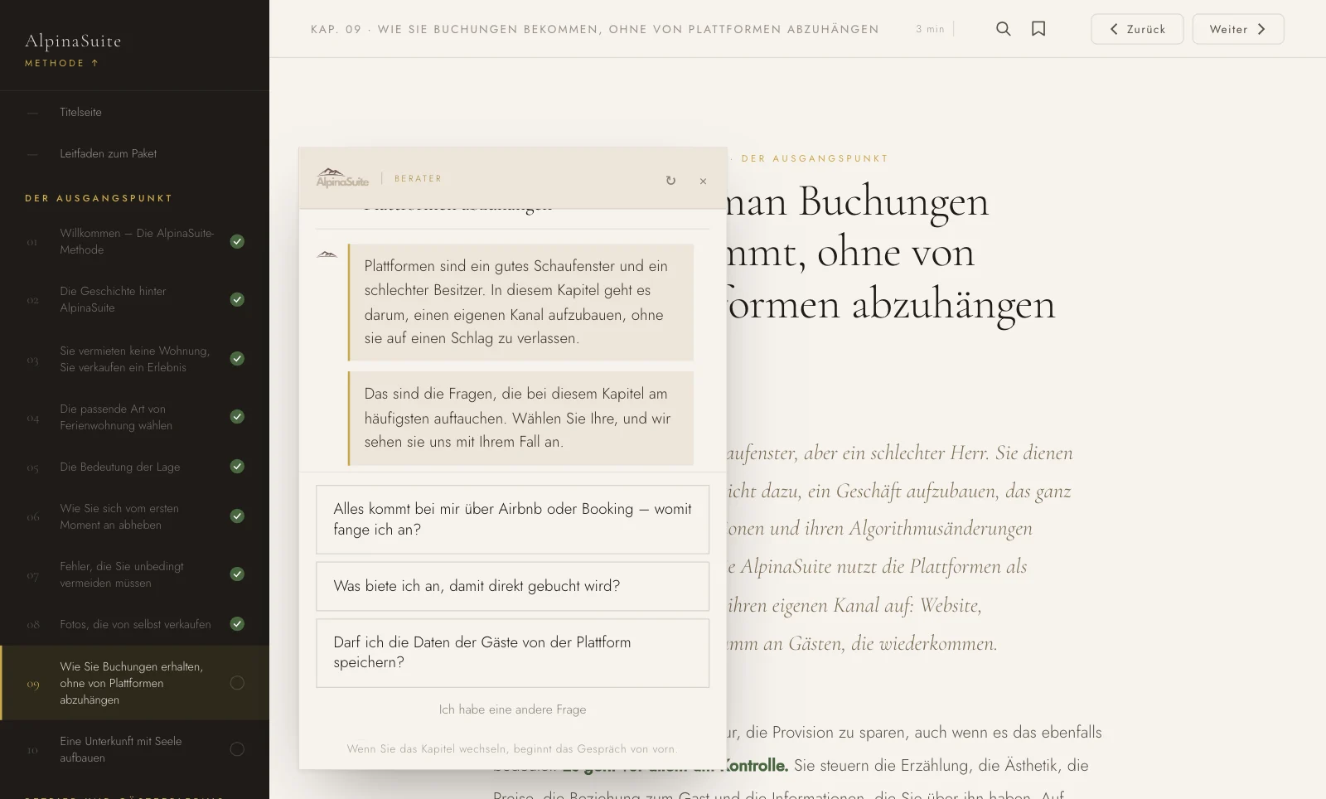Open chapter Die Geschichte hinter AlpinaSuite

tap(113, 299)
